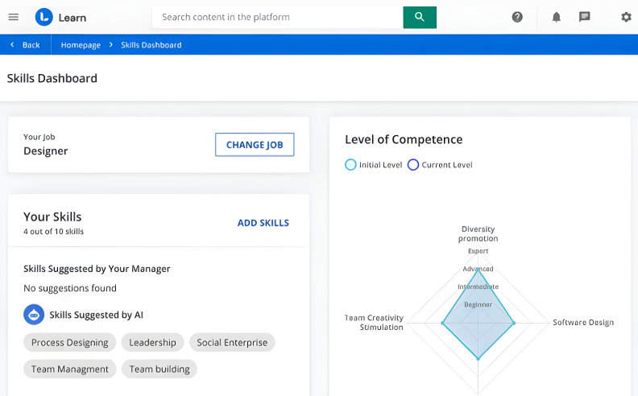Select the Leadership skill chip
Viewport: 638px width, 396px height.
pos(152,343)
